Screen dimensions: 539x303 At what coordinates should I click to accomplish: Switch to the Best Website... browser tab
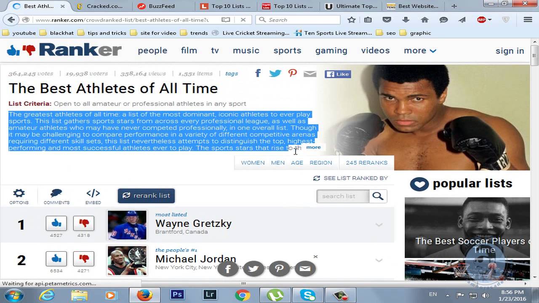[414, 6]
